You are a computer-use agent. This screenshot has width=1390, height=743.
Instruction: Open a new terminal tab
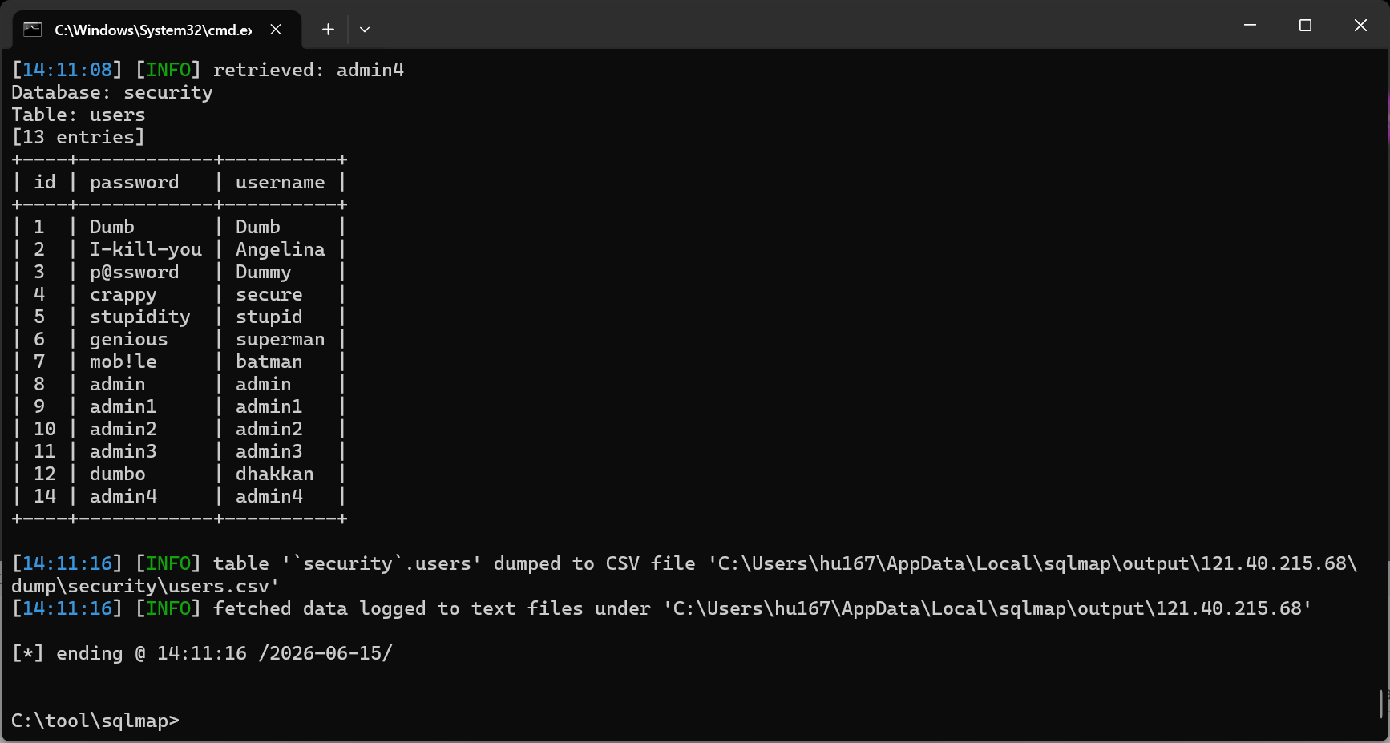pos(328,30)
